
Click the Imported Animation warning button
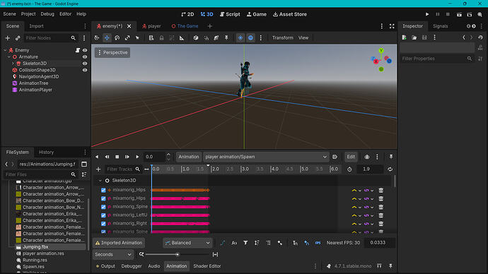point(118,243)
